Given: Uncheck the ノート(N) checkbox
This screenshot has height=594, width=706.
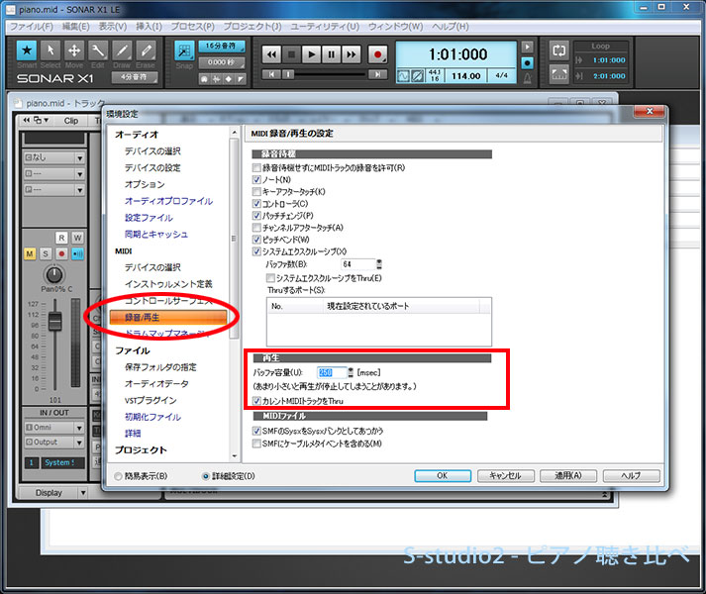Looking at the screenshot, I should pyautogui.click(x=257, y=180).
